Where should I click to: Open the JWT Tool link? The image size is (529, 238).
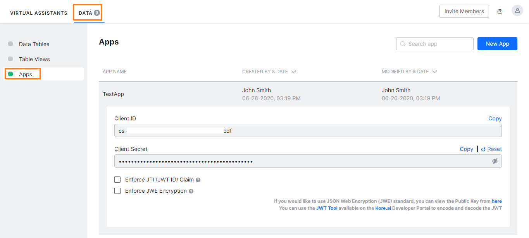[327, 208]
